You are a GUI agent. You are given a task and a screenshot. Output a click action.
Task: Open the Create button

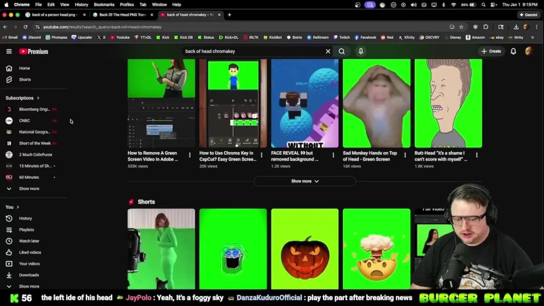(491, 51)
